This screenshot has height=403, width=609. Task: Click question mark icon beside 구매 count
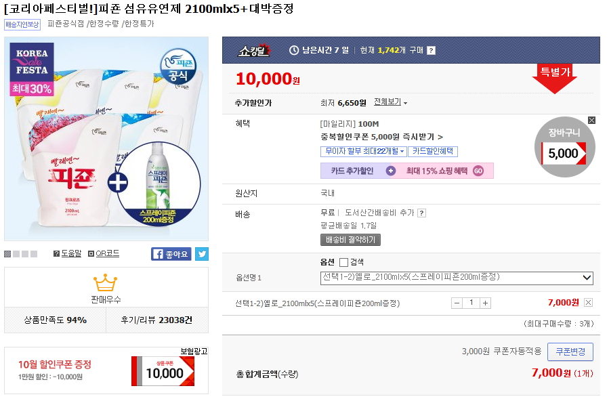point(432,51)
